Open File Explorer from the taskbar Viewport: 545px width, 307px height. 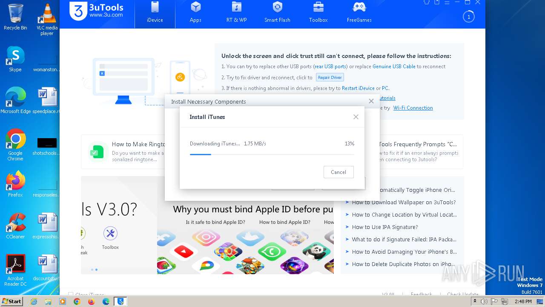click(48, 301)
